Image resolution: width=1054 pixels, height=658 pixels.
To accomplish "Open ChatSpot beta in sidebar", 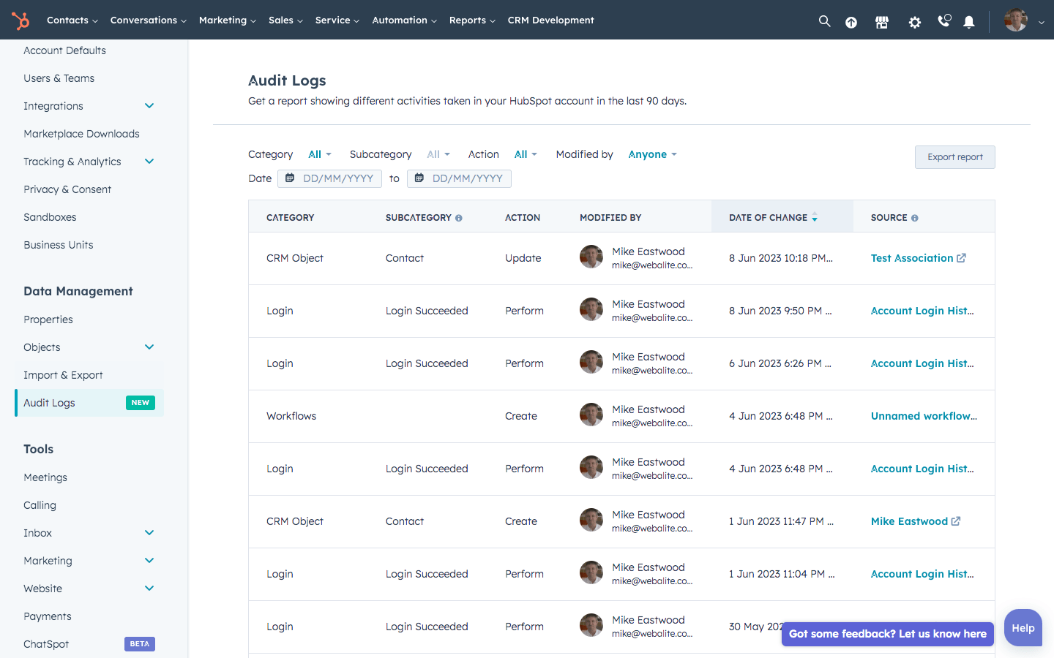I will click(46, 644).
